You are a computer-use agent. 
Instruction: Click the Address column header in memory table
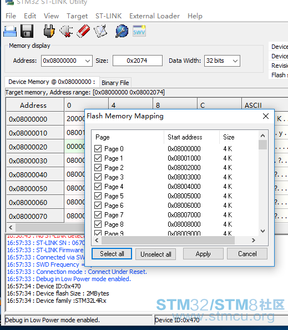[35, 105]
